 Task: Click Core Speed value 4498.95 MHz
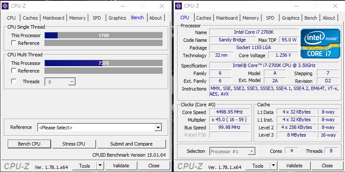[229, 112]
